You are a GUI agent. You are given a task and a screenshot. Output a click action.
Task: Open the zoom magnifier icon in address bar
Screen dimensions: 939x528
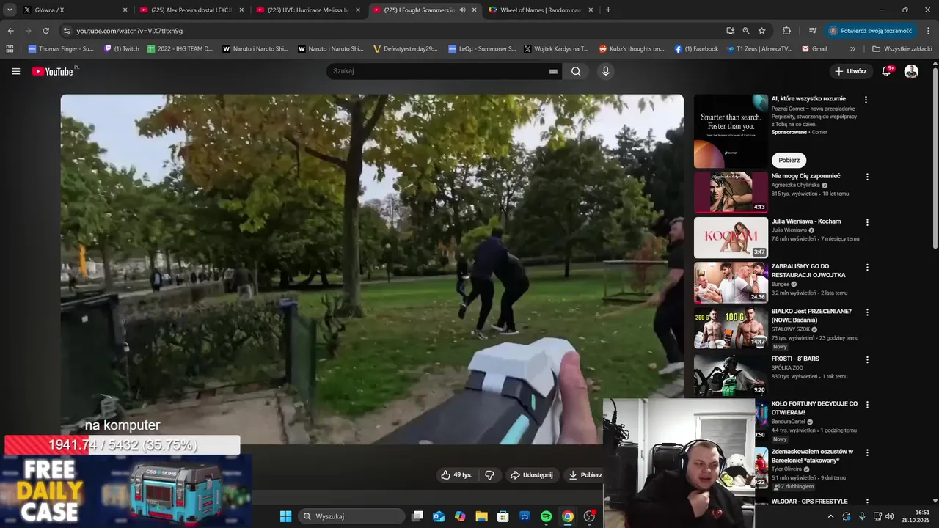(x=745, y=31)
